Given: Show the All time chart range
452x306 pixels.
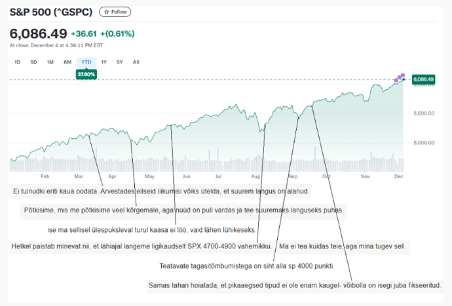Looking at the screenshot, I should [136, 62].
